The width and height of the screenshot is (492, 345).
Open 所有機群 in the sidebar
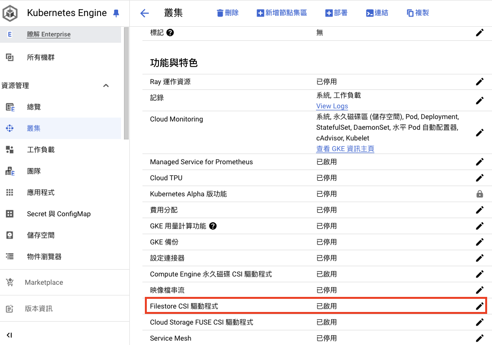point(41,57)
